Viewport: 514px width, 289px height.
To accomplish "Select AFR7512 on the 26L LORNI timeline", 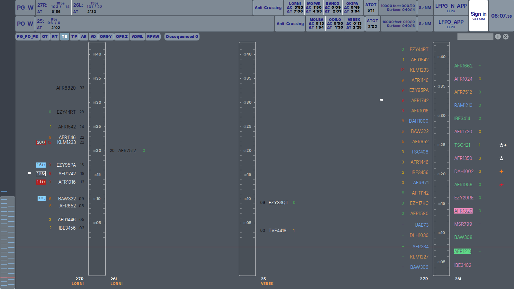I will 127,151.
